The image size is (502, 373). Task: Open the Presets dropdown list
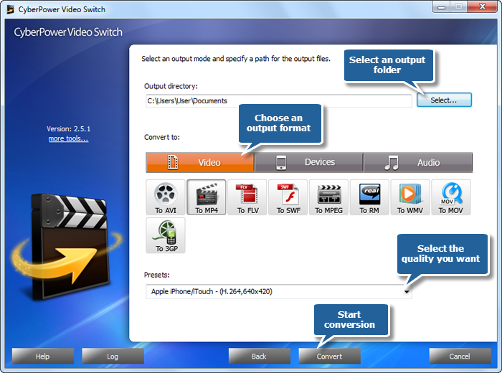point(279,291)
